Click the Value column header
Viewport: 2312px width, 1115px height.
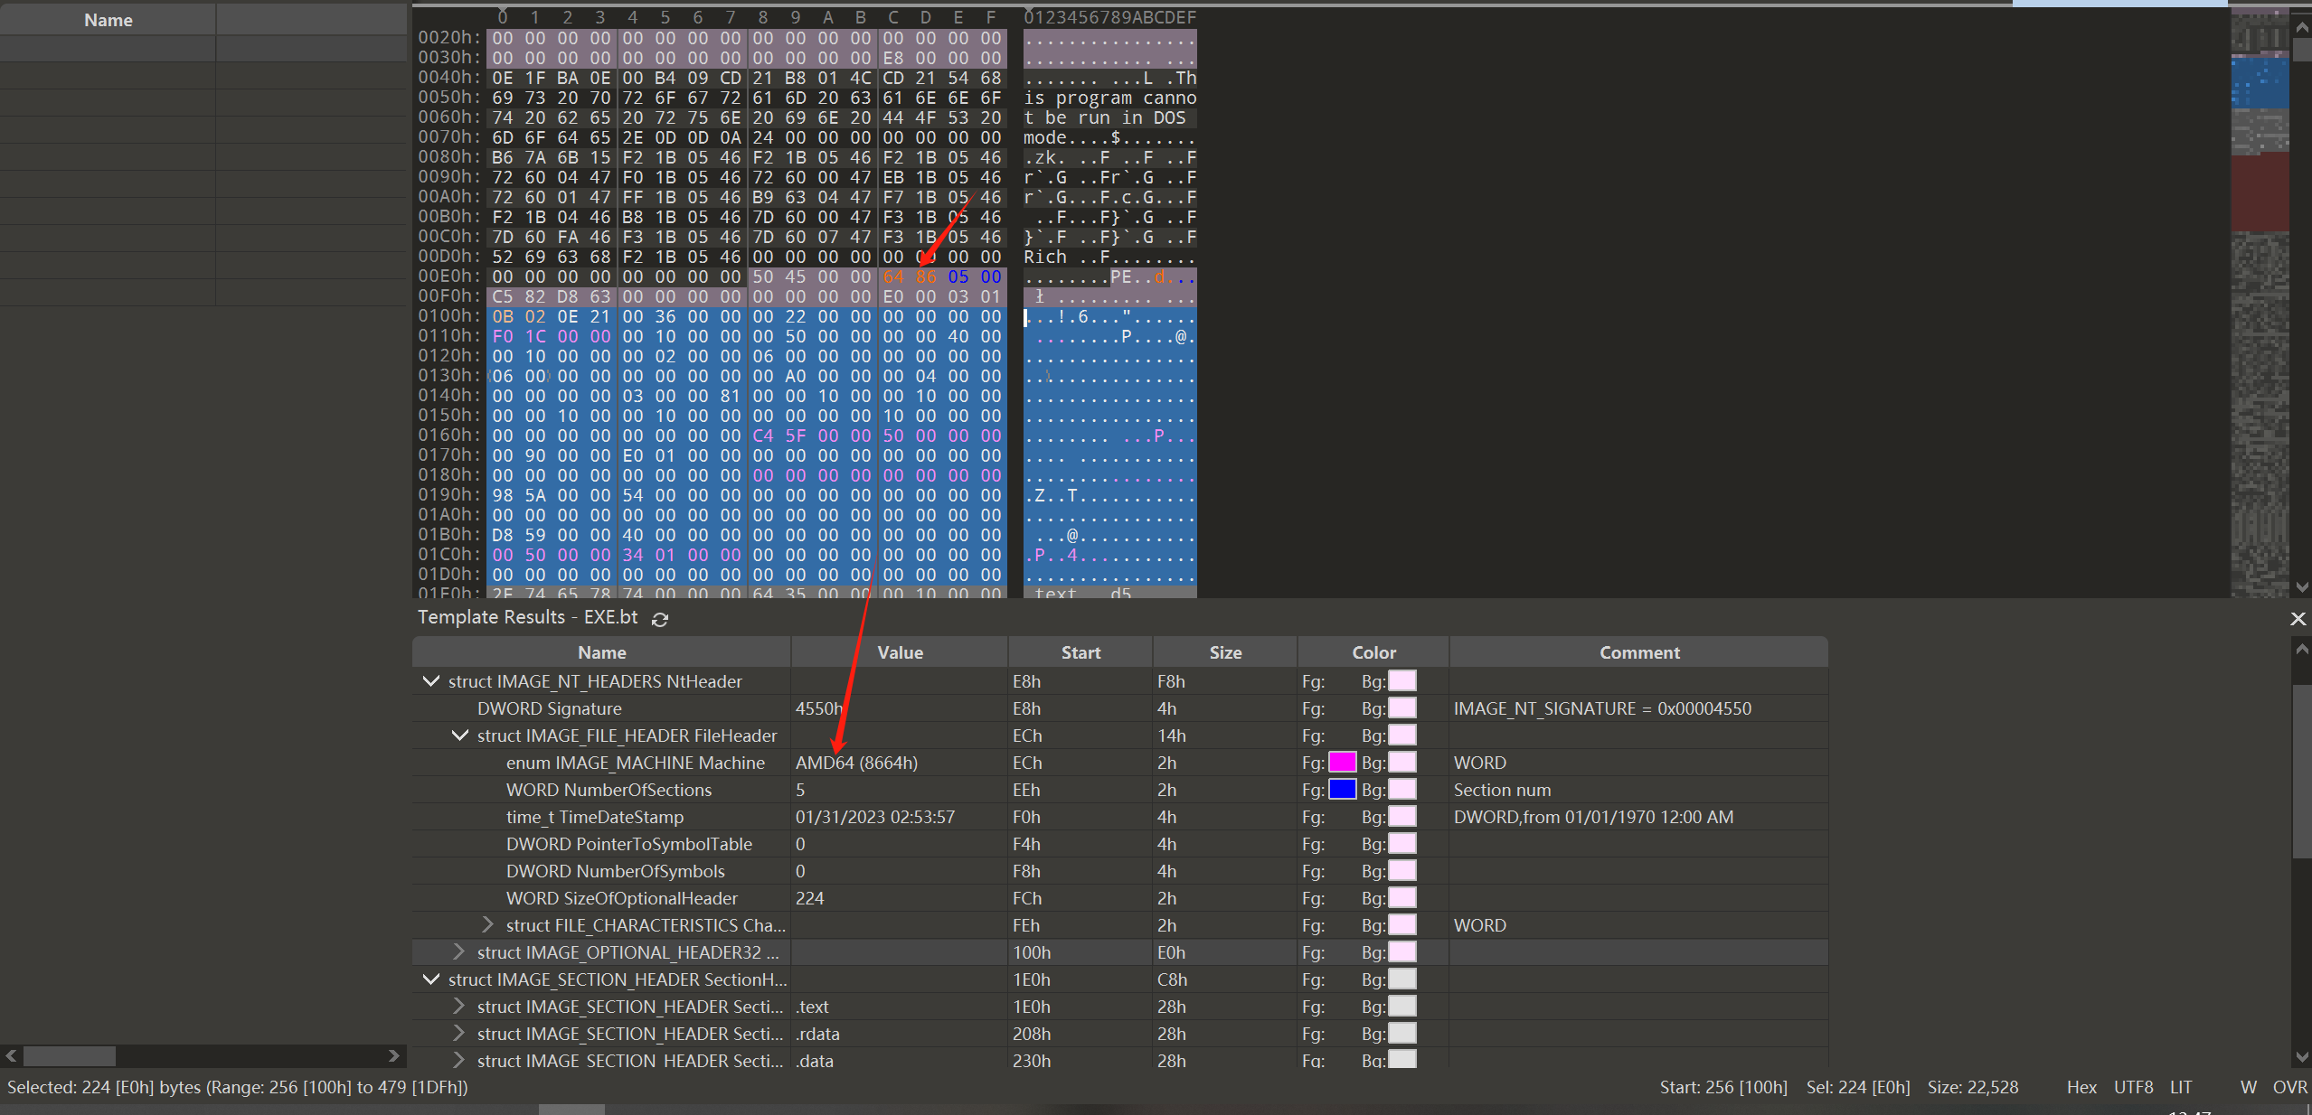[899, 652]
